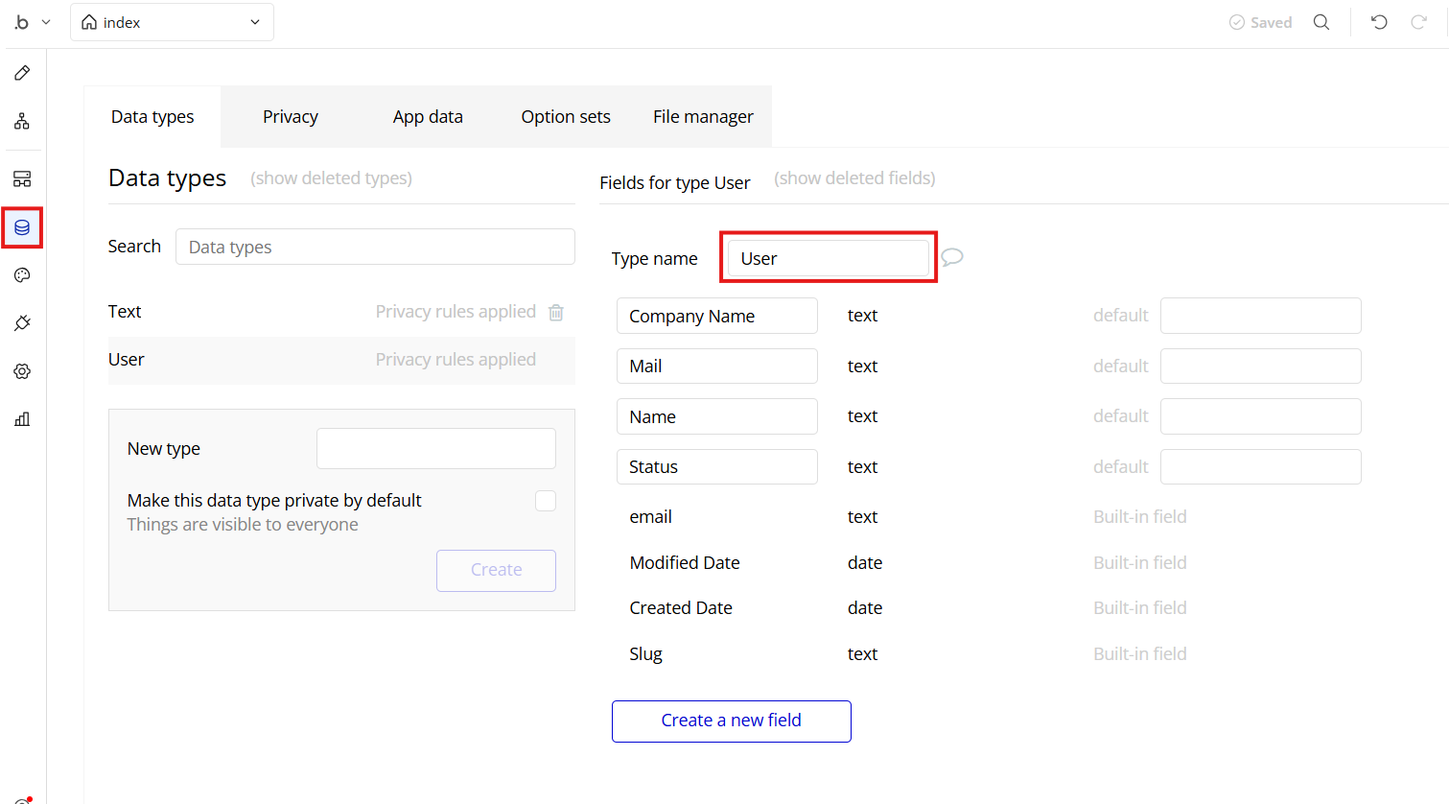Delete the Text data type with trash icon
The image size is (1449, 804).
[x=556, y=312]
